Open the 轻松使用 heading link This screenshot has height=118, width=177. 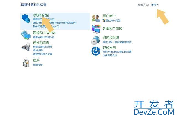(x=109, y=48)
